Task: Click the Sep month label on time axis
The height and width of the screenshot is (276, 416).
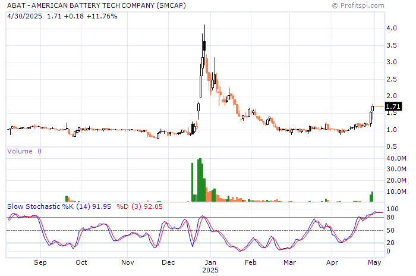Action: [40, 262]
